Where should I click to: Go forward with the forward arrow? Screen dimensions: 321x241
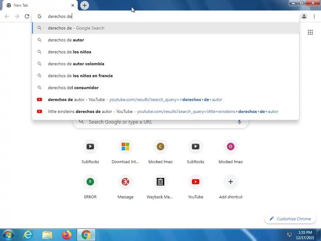(x=17, y=16)
